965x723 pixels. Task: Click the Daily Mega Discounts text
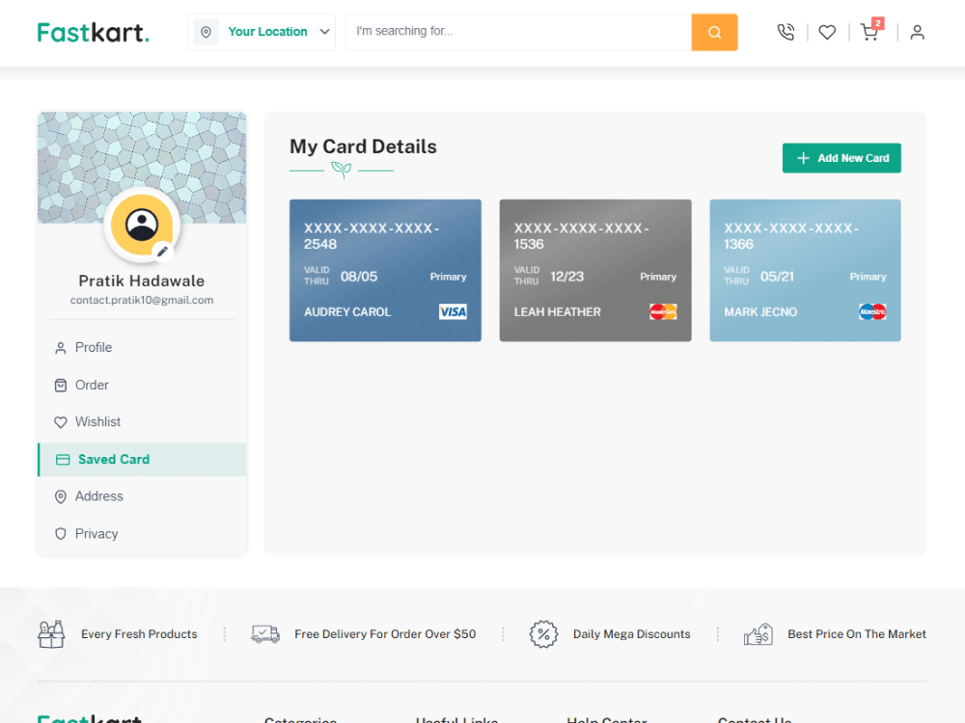(631, 634)
